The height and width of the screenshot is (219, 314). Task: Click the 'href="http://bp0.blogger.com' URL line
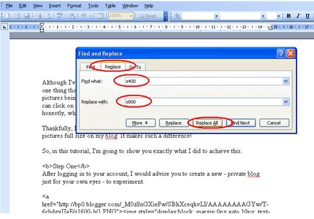coord(155,204)
